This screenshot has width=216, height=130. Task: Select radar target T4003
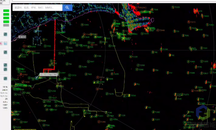coord(202,16)
